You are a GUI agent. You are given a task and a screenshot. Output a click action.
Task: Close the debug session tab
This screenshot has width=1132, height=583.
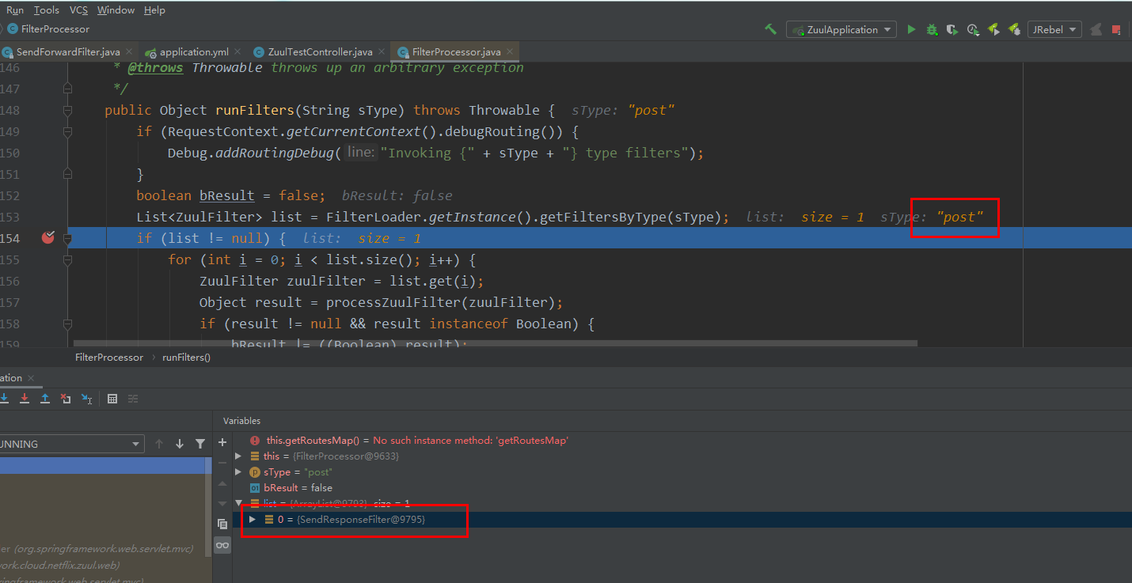(31, 378)
